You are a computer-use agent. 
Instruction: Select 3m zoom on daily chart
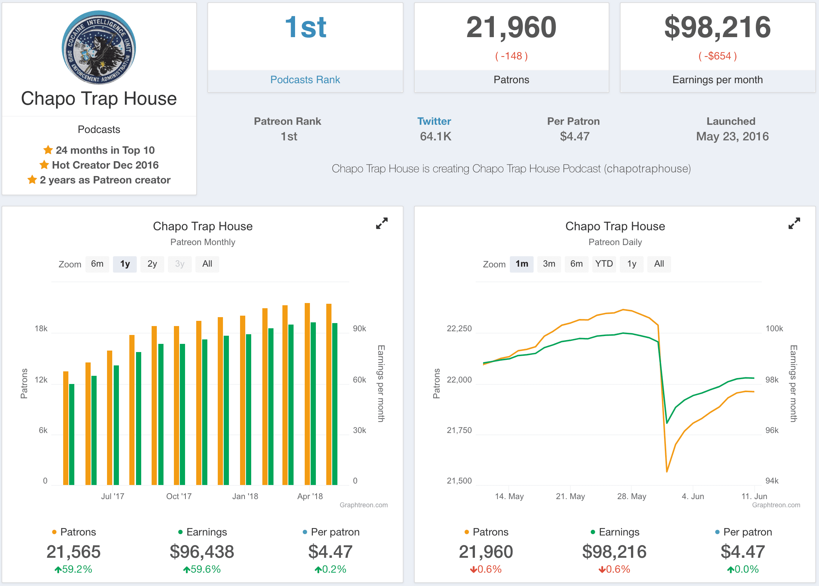549,264
